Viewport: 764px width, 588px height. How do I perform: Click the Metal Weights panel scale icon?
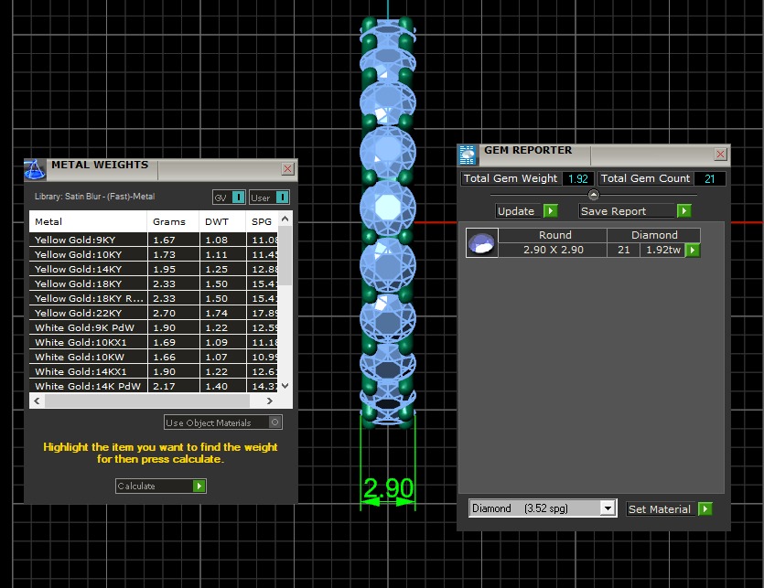point(35,169)
